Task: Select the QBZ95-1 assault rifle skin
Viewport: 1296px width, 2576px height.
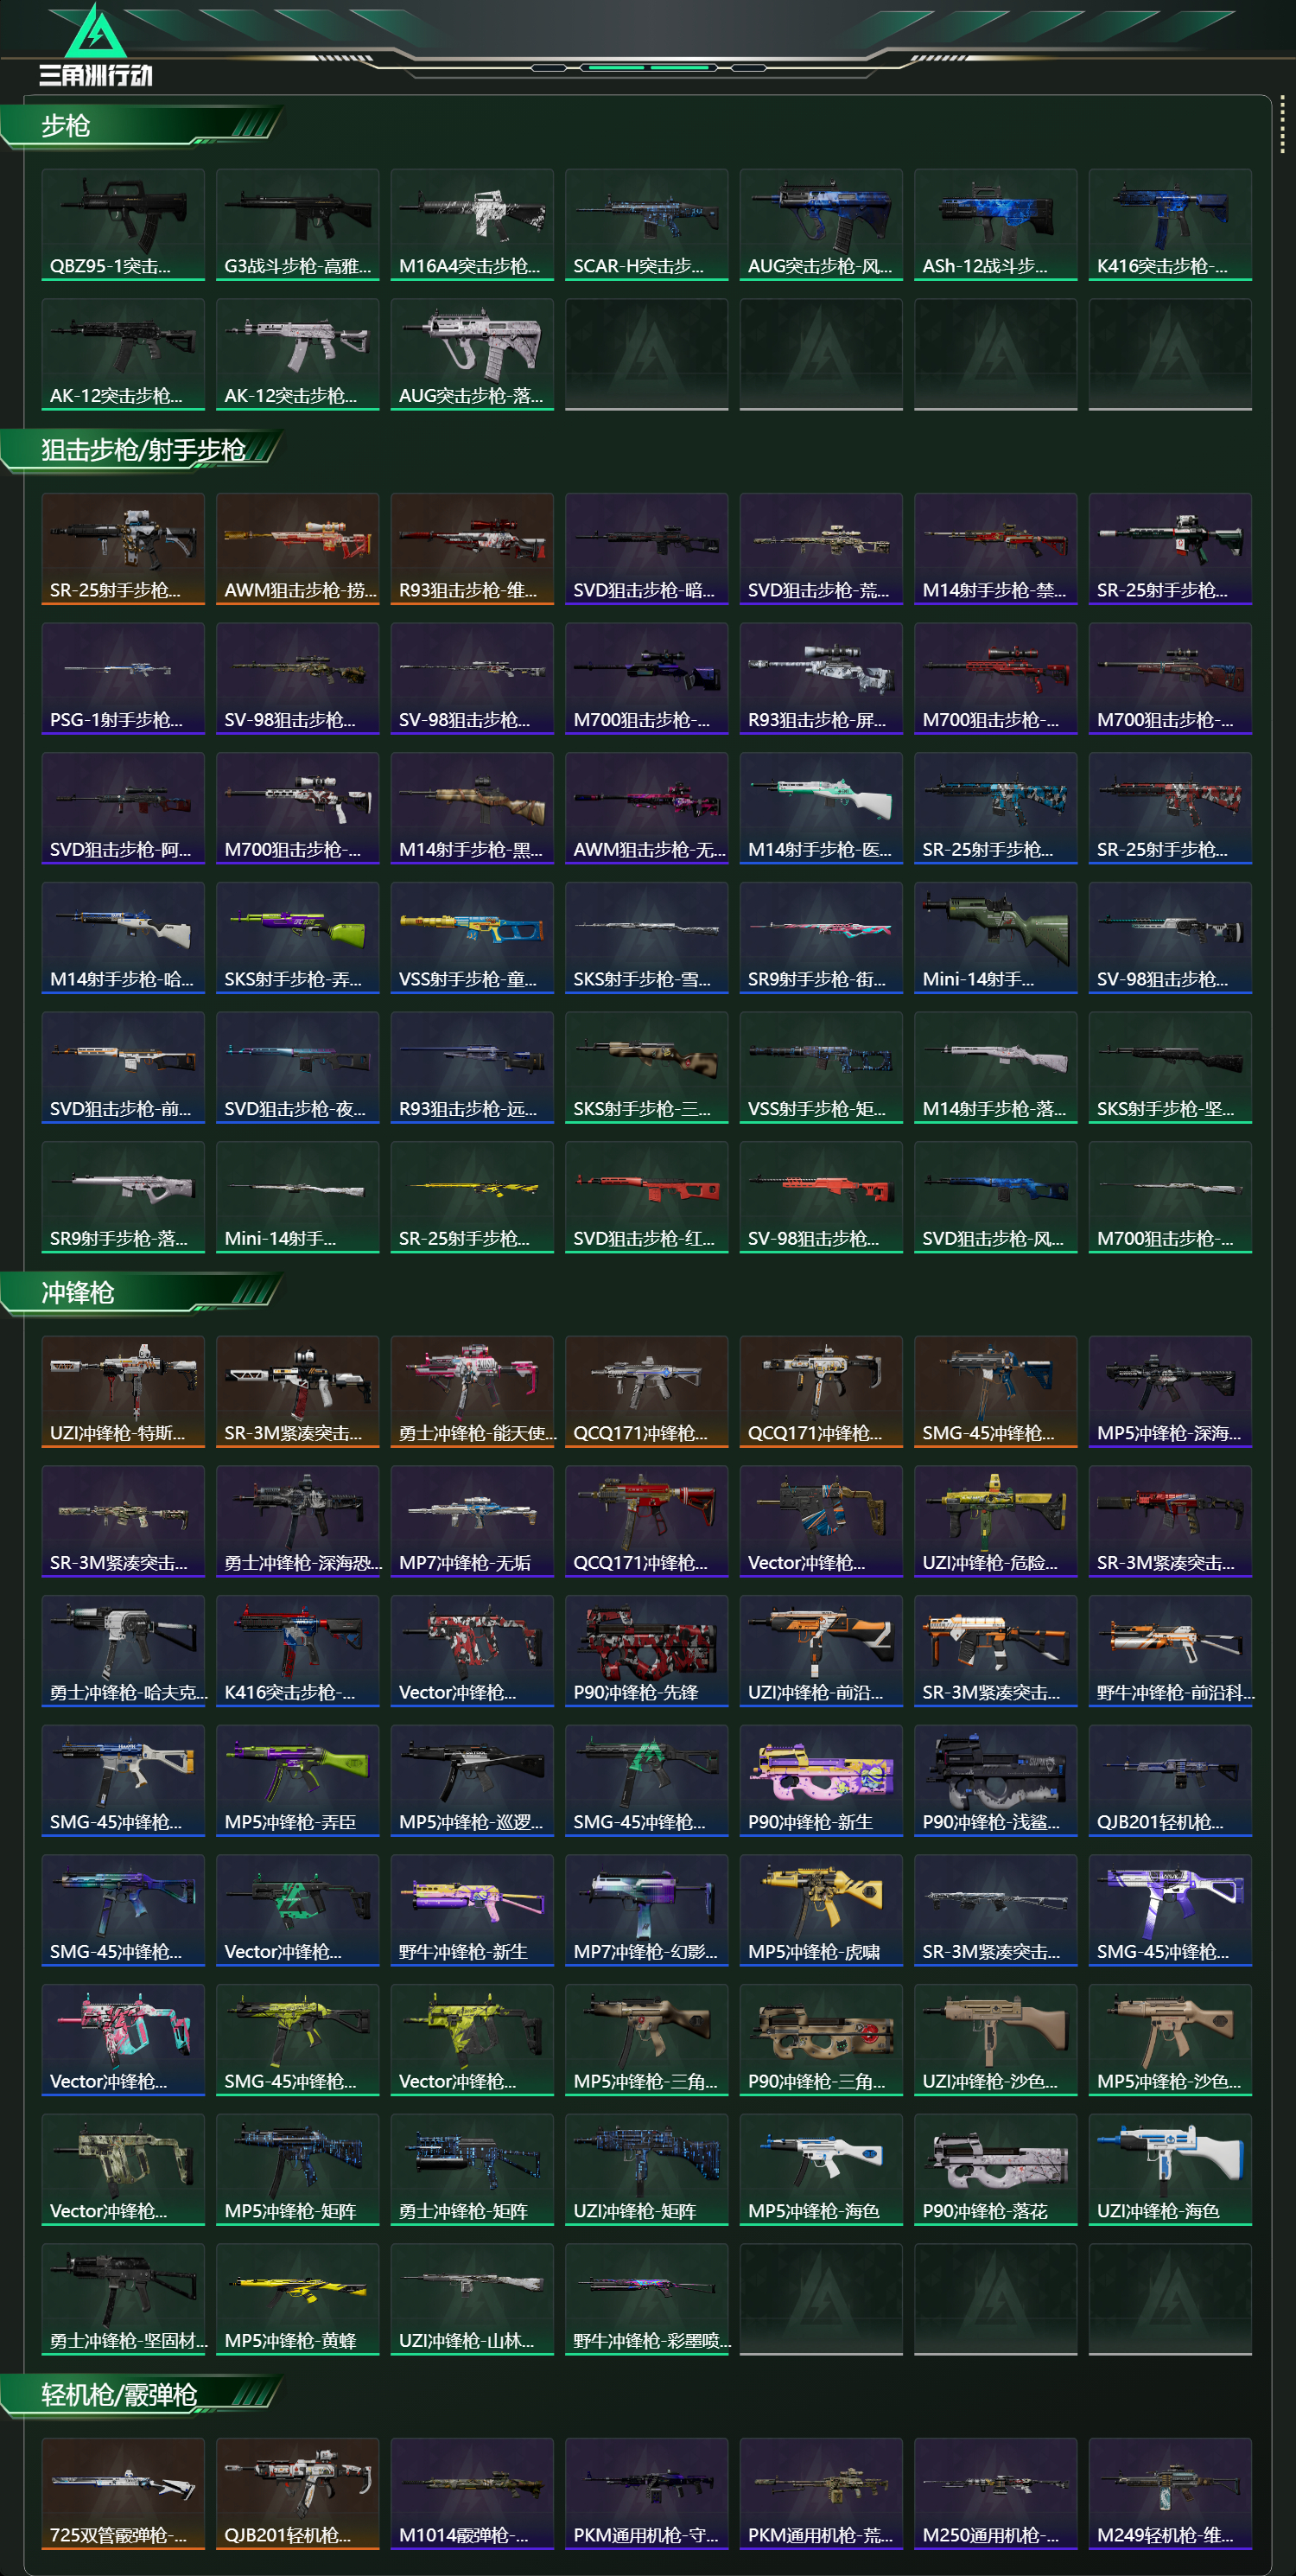Action: 123,224
